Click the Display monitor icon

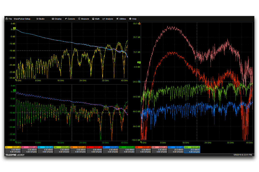[53, 19]
